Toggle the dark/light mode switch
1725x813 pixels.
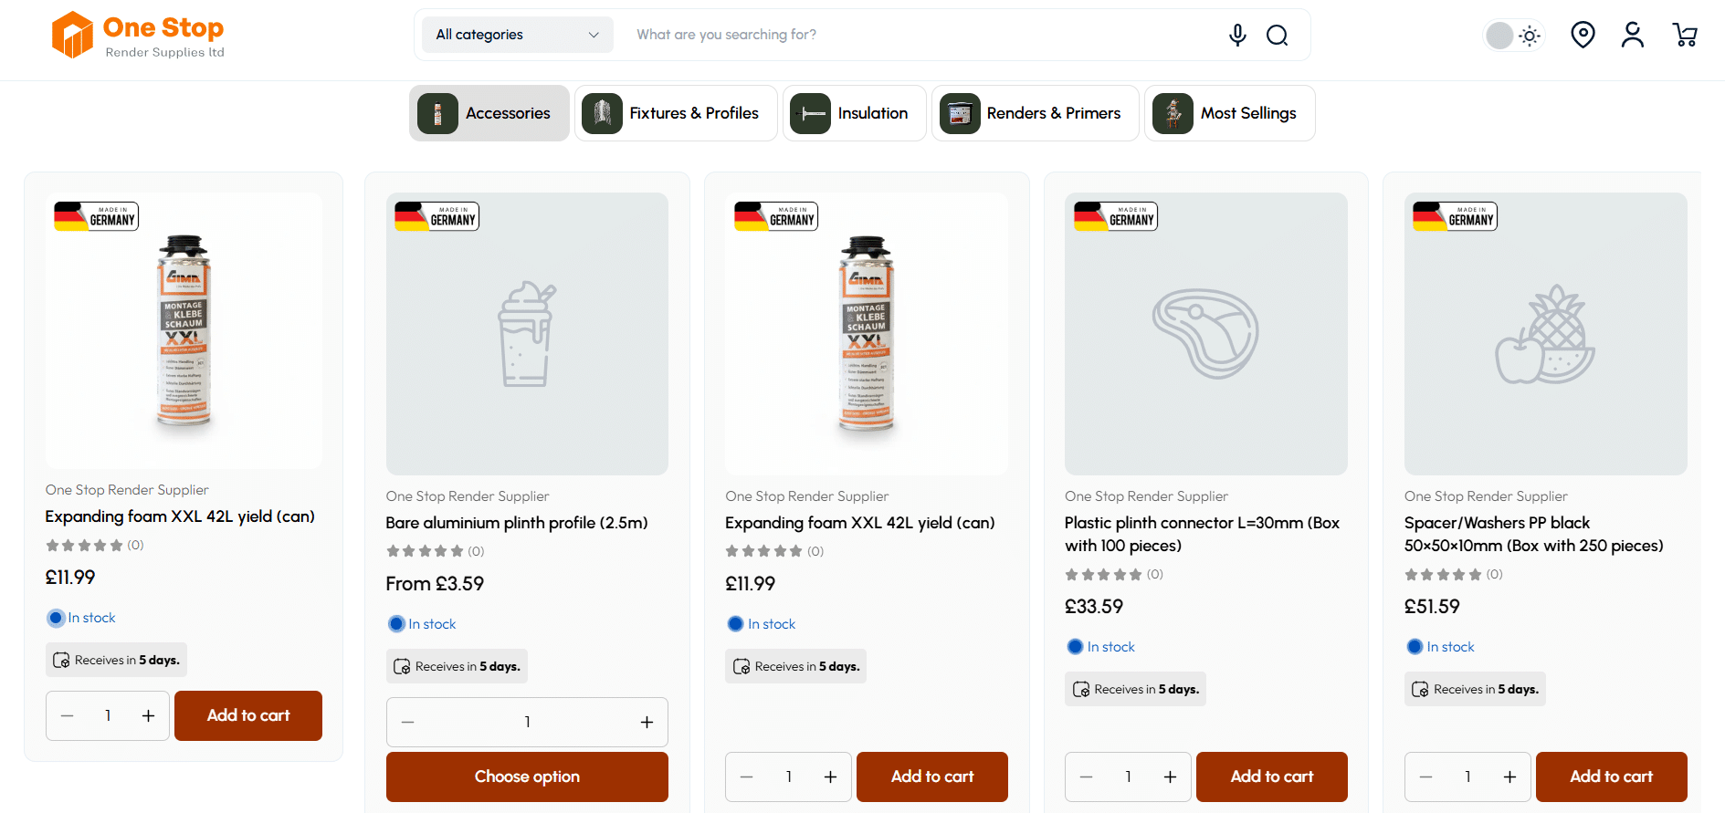tap(1513, 36)
